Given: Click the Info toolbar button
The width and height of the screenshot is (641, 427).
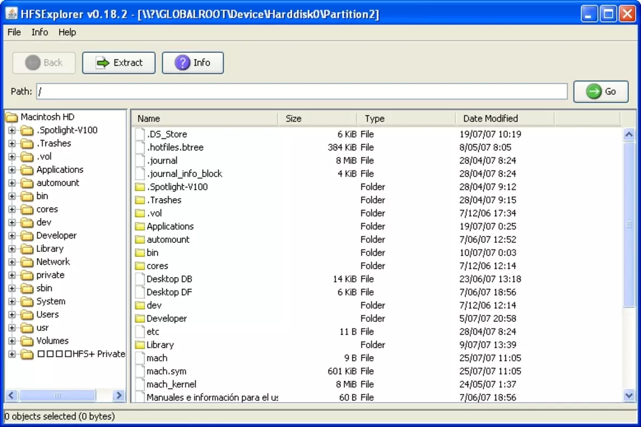Looking at the screenshot, I should [x=193, y=63].
